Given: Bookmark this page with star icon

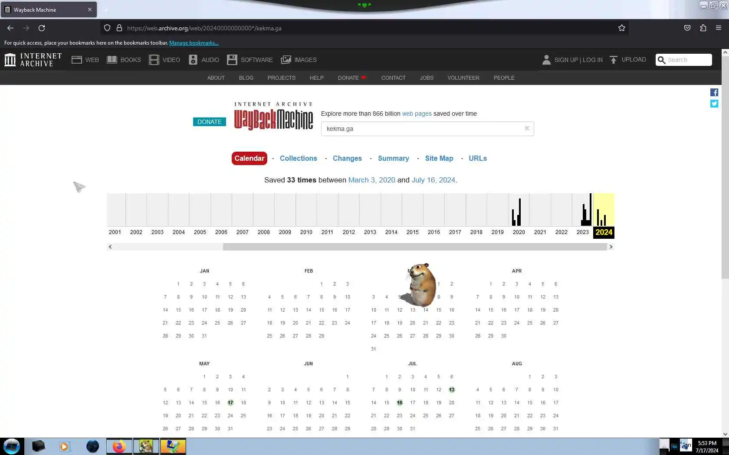Looking at the screenshot, I should pos(621,28).
